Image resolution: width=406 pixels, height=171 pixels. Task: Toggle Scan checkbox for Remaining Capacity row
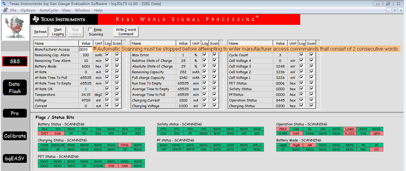(x=215, y=72)
